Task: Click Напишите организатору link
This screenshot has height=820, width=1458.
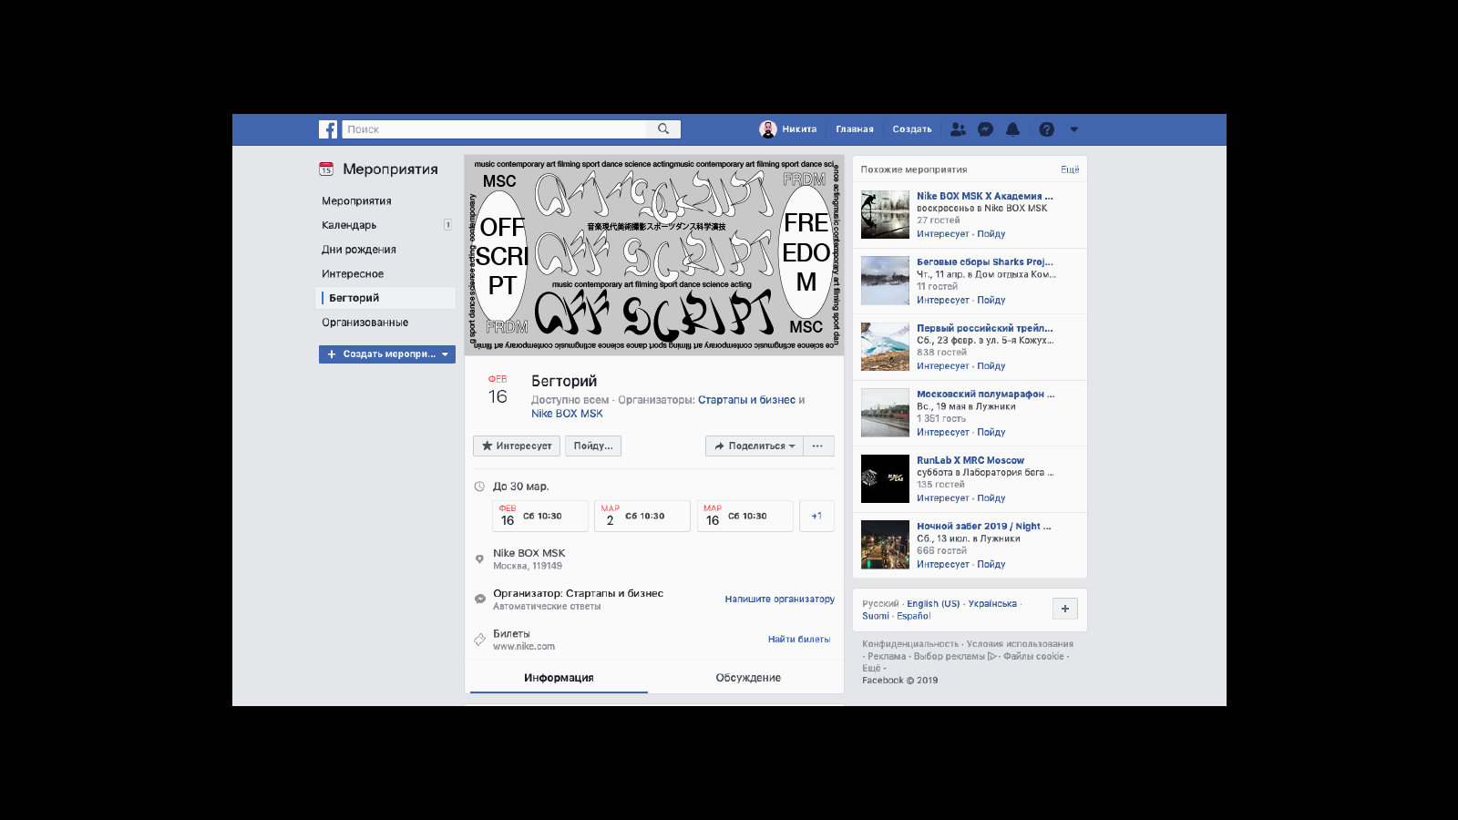Action: click(780, 600)
